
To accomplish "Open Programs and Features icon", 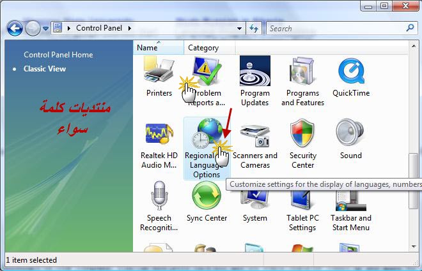I will click(302, 71).
